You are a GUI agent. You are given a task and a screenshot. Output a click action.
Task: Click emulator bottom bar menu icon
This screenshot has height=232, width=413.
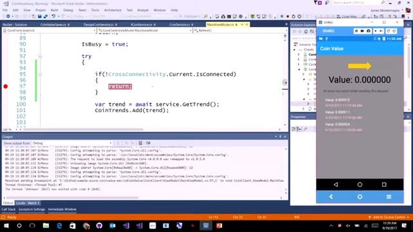[388, 197]
